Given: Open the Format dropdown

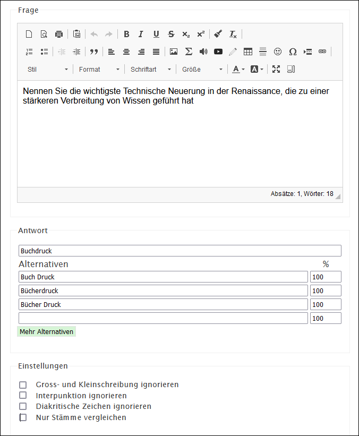Looking at the screenshot, I should (99, 69).
